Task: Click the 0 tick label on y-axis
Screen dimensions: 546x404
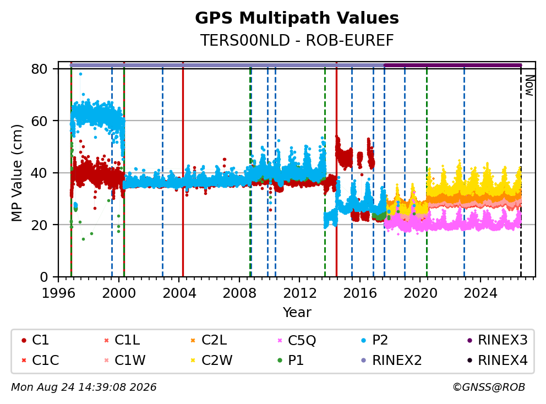Action: pyautogui.click(x=44, y=277)
